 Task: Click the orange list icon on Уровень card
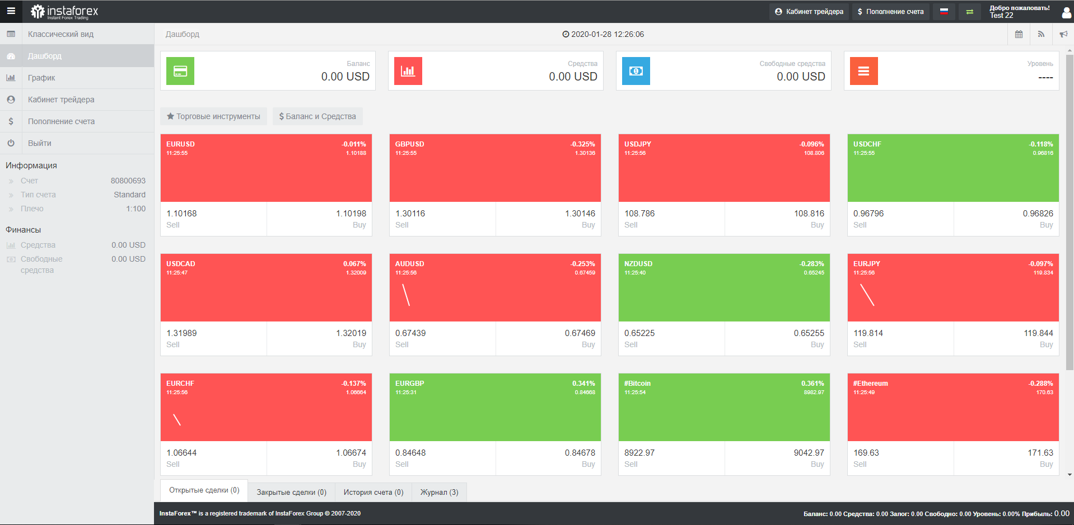[863, 71]
